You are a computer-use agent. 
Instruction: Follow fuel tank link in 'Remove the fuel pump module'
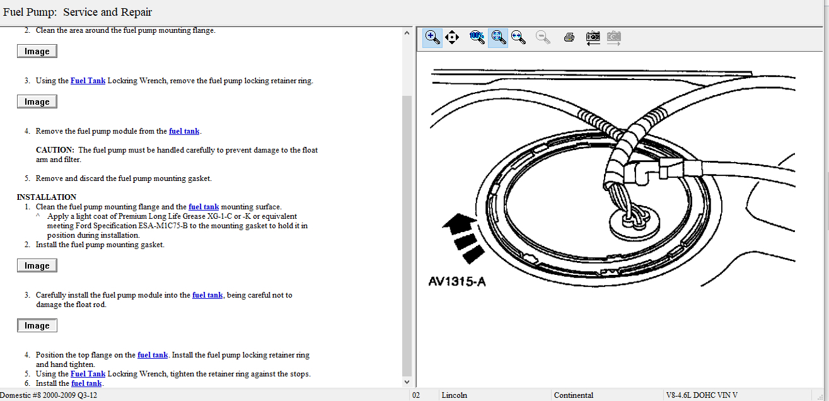click(184, 131)
